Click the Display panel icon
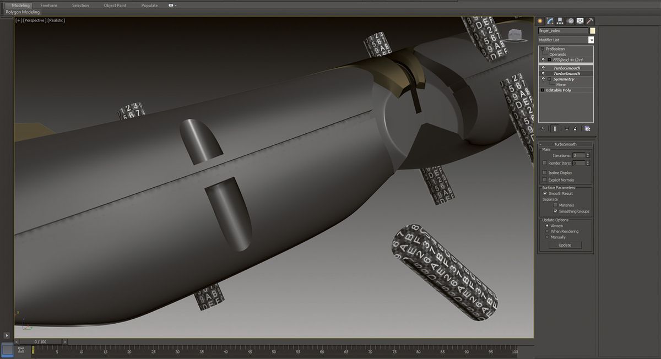The width and height of the screenshot is (661, 359). [579, 20]
